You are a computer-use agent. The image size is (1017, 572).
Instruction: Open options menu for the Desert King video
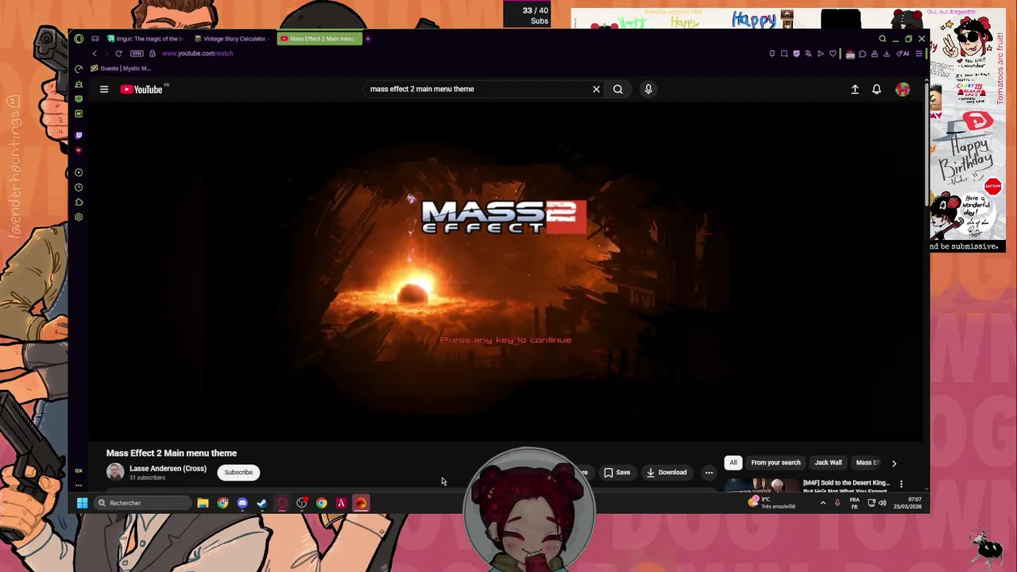(901, 483)
